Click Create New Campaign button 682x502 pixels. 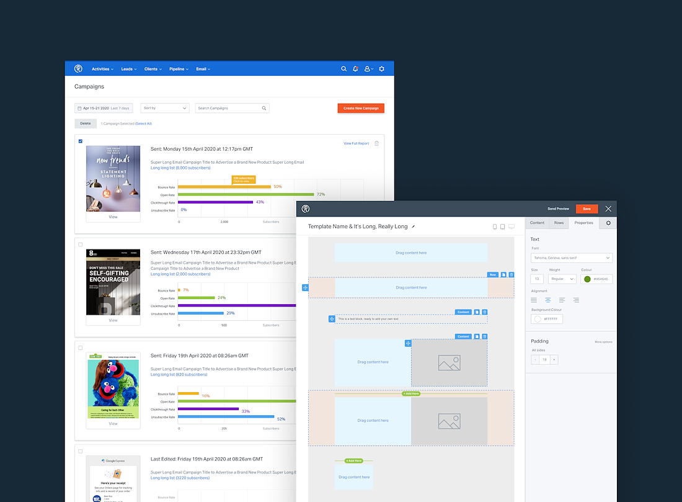click(361, 108)
